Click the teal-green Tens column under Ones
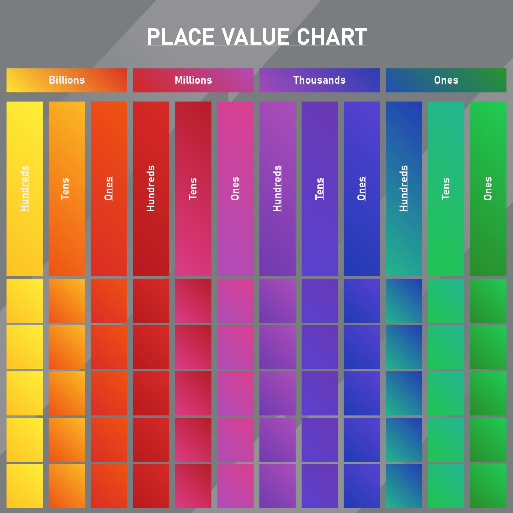Screen dimensions: 513x513 click(x=446, y=189)
